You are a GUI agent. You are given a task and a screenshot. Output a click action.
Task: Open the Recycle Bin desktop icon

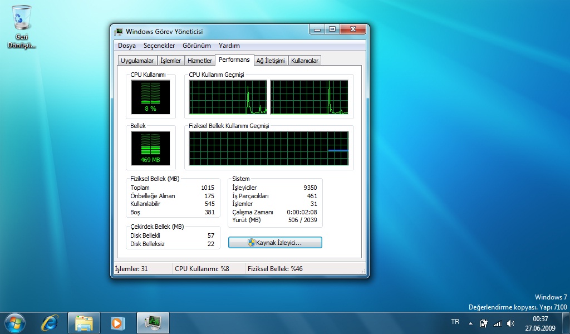tap(22, 27)
